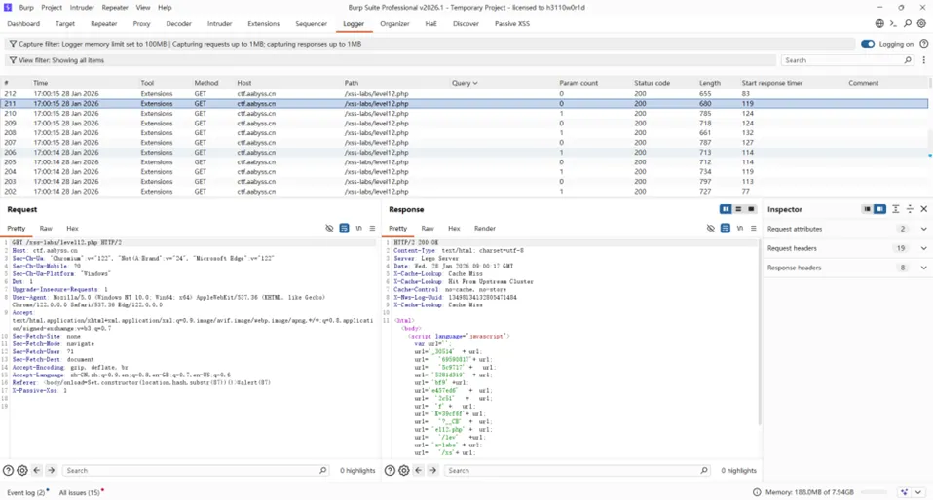Open Request panel hamburger options menu

(x=372, y=229)
